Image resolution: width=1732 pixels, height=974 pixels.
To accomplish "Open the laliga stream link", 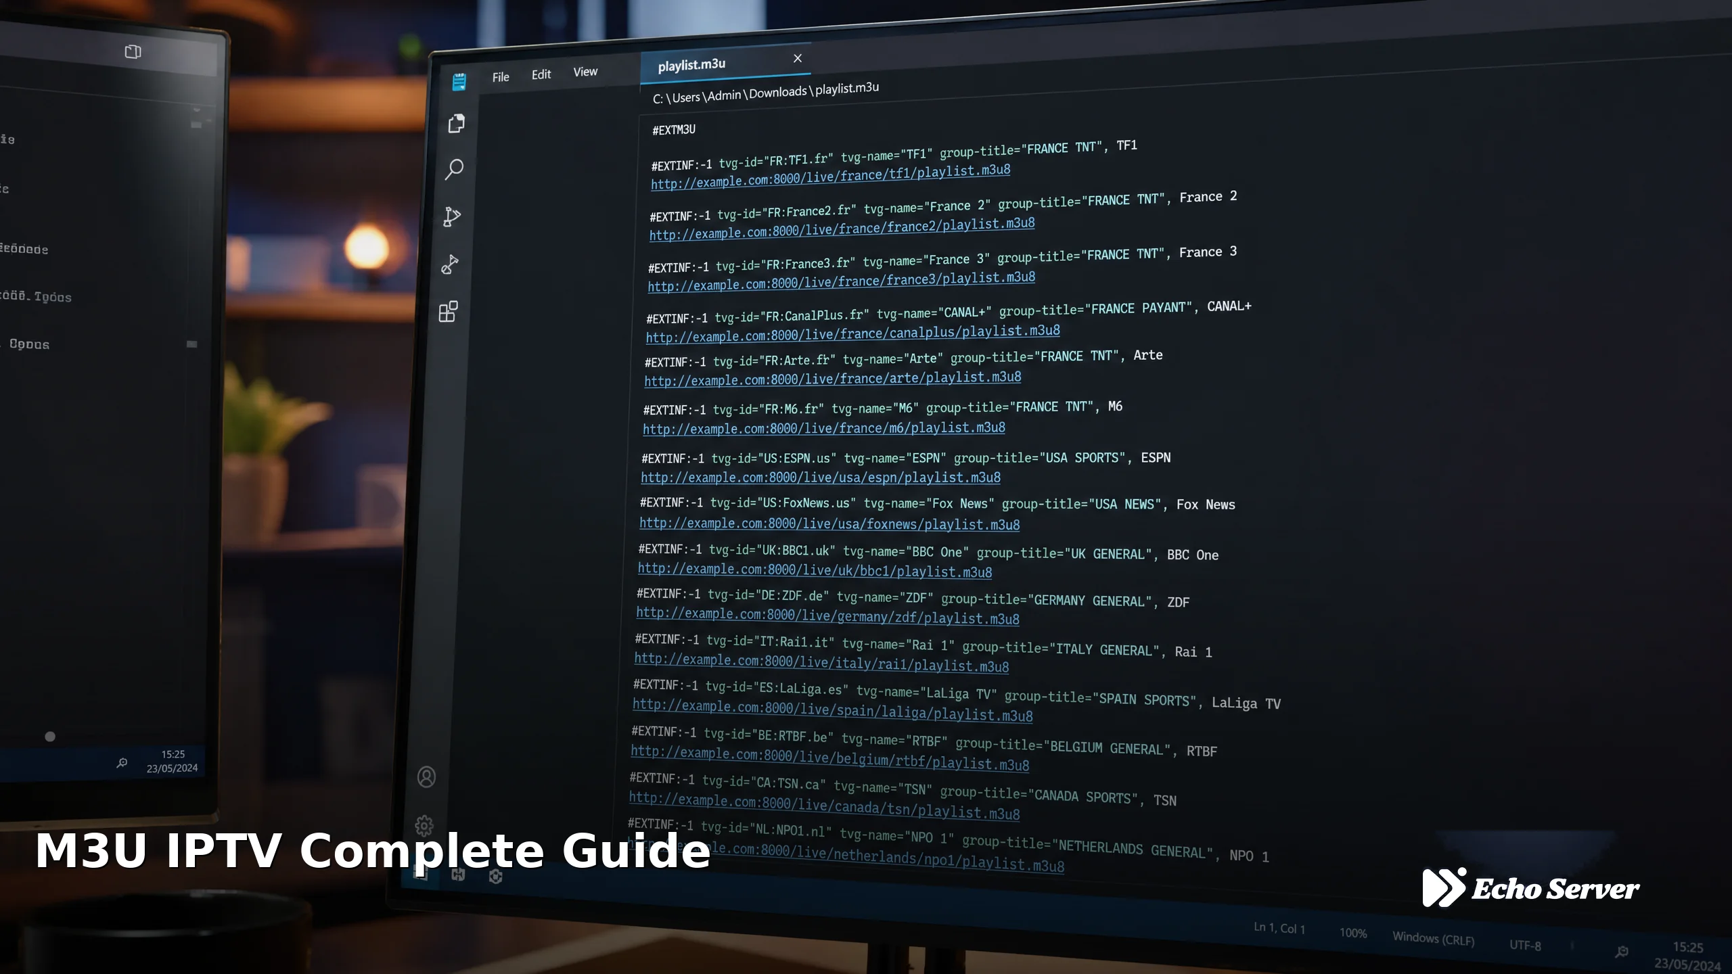I will click(x=833, y=710).
